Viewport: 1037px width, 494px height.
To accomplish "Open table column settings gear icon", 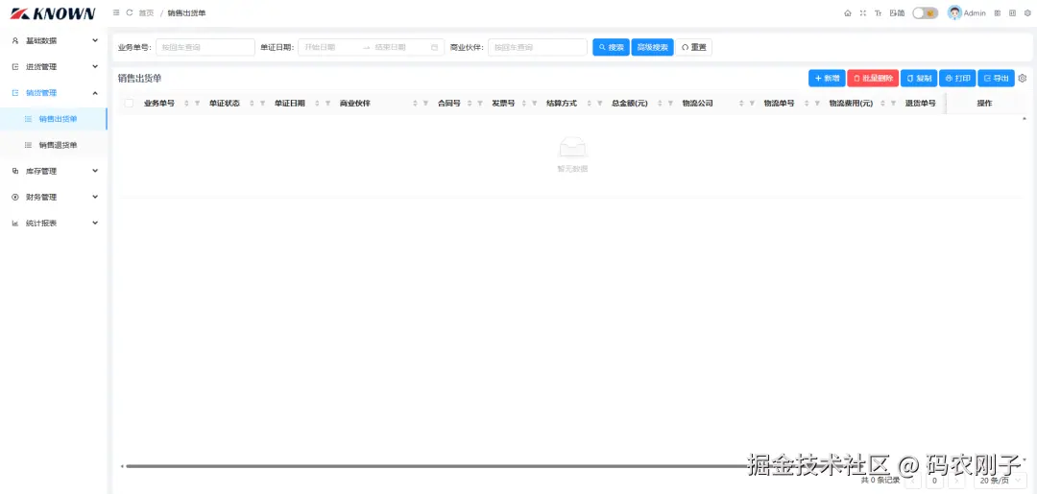I will [x=1023, y=78].
